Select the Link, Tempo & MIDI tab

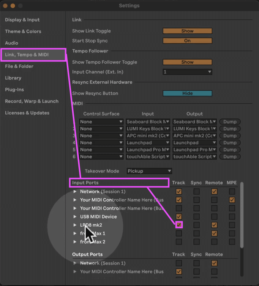pyautogui.click(x=33, y=55)
